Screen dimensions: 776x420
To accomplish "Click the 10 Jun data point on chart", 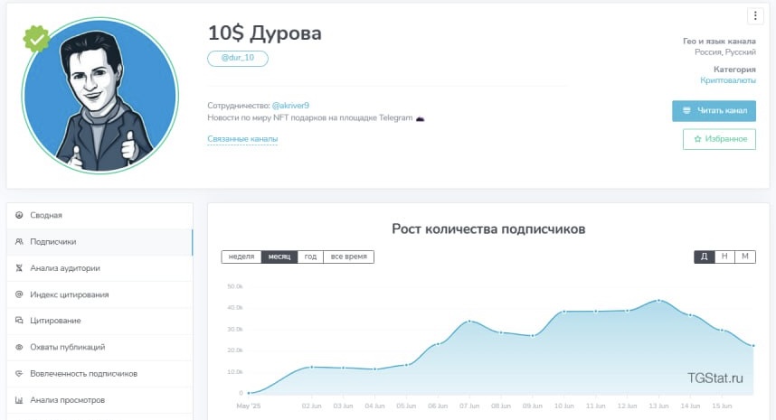I will click(563, 312).
